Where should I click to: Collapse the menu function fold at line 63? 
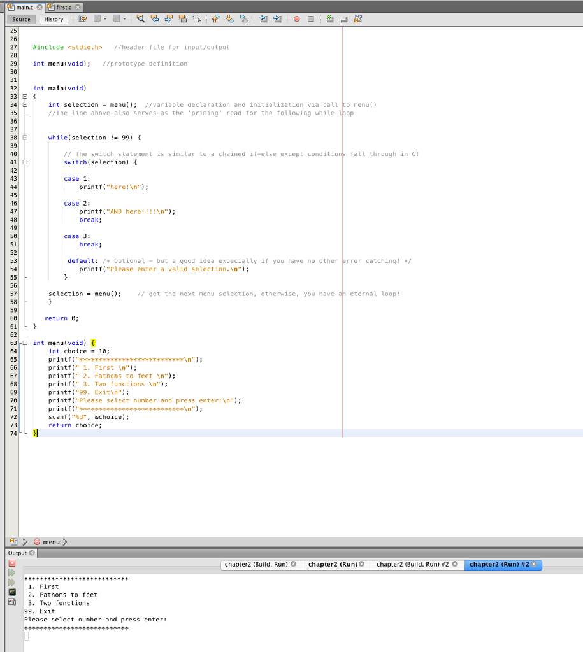click(25, 343)
